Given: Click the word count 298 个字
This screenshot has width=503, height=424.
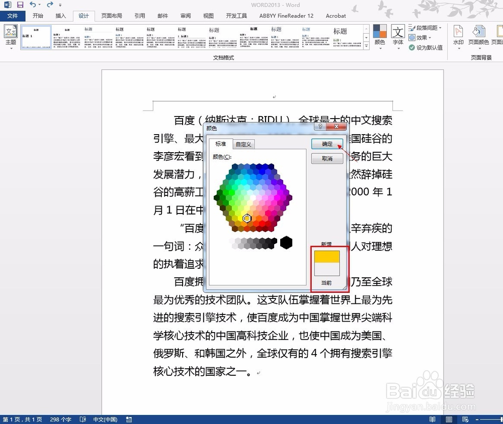Looking at the screenshot, I should 61,419.
